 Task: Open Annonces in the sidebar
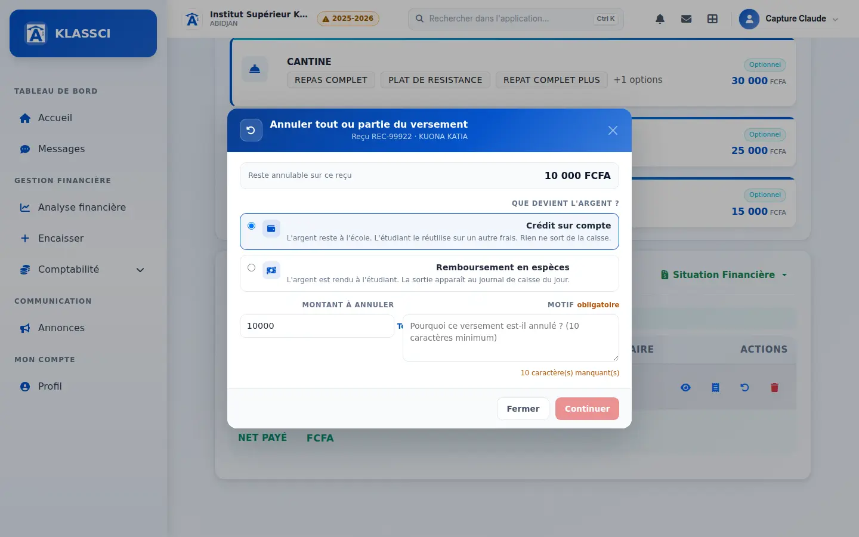click(83, 328)
